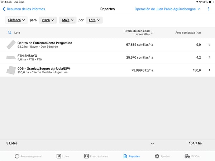Expand the FTN ENSAYO row chevron
Viewport: 215px width, 161px height.
209,57
